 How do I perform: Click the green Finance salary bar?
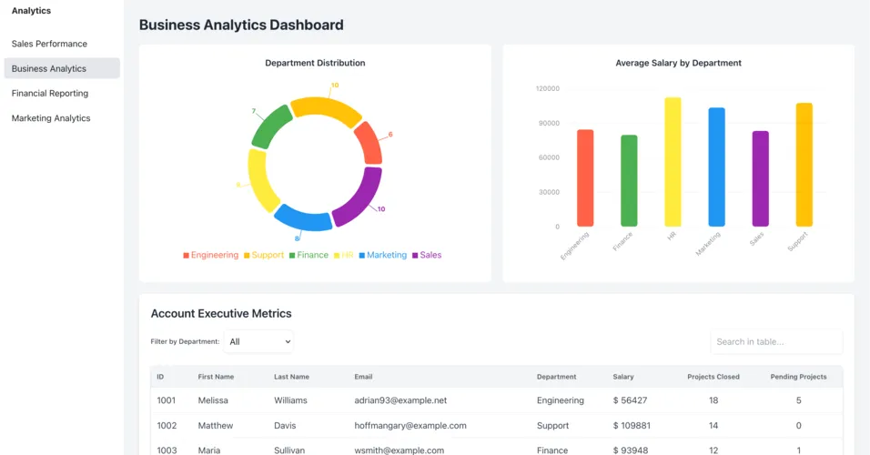[629, 181]
